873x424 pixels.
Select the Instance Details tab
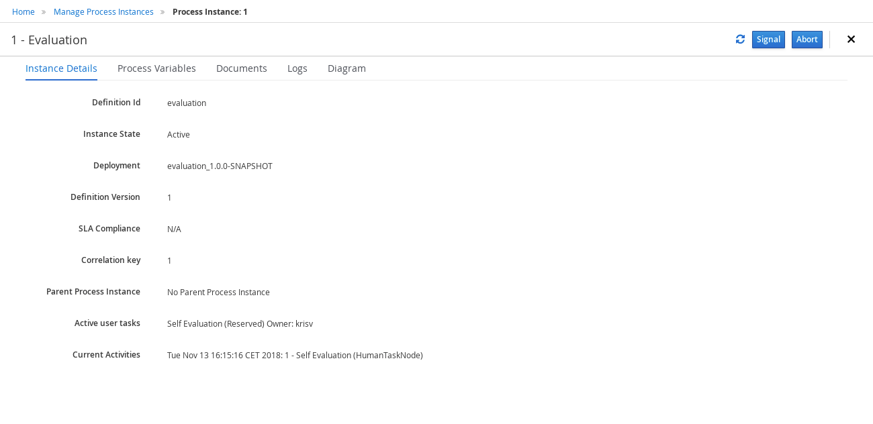point(61,68)
